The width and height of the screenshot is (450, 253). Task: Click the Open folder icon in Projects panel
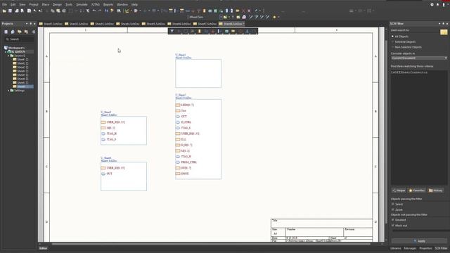(20, 32)
